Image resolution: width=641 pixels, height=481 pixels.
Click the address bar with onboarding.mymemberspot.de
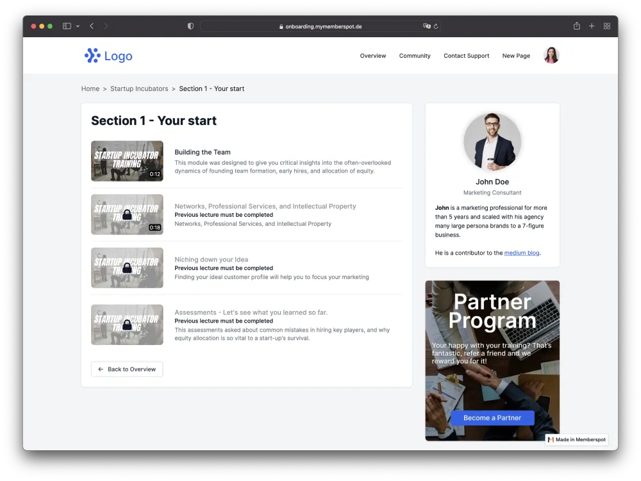click(x=320, y=26)
